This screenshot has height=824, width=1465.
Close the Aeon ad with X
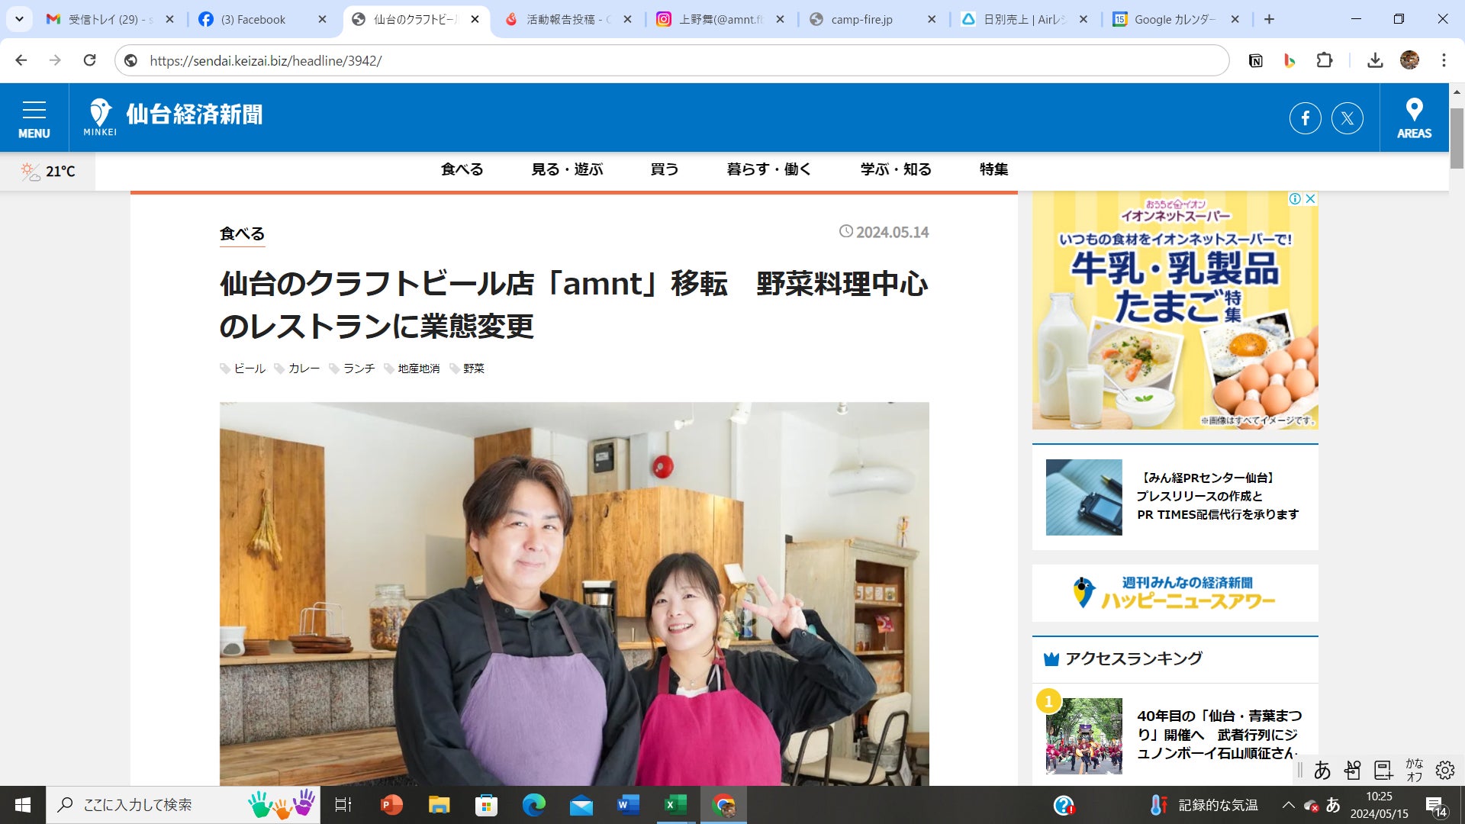click(x=1310, y=198)
